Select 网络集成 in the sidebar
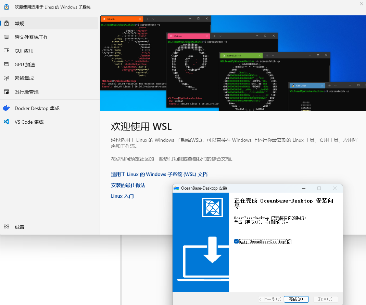Viewport: 366px width, 305px height. [x=49, y=78]
